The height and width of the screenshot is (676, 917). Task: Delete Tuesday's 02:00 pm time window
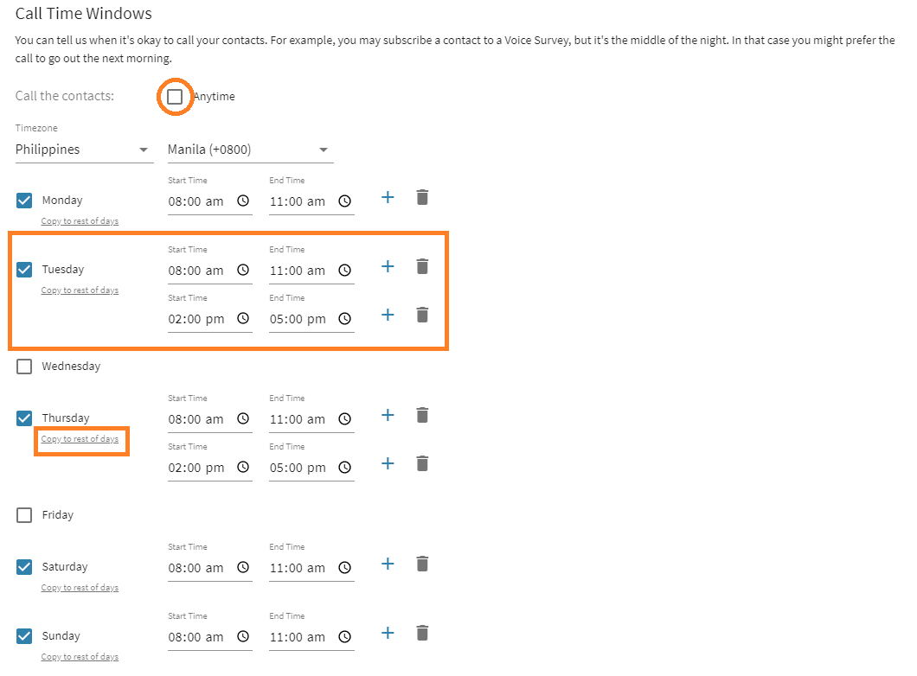[422, 316]
